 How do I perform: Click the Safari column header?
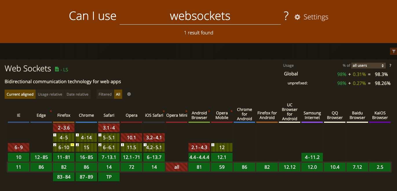109,115
